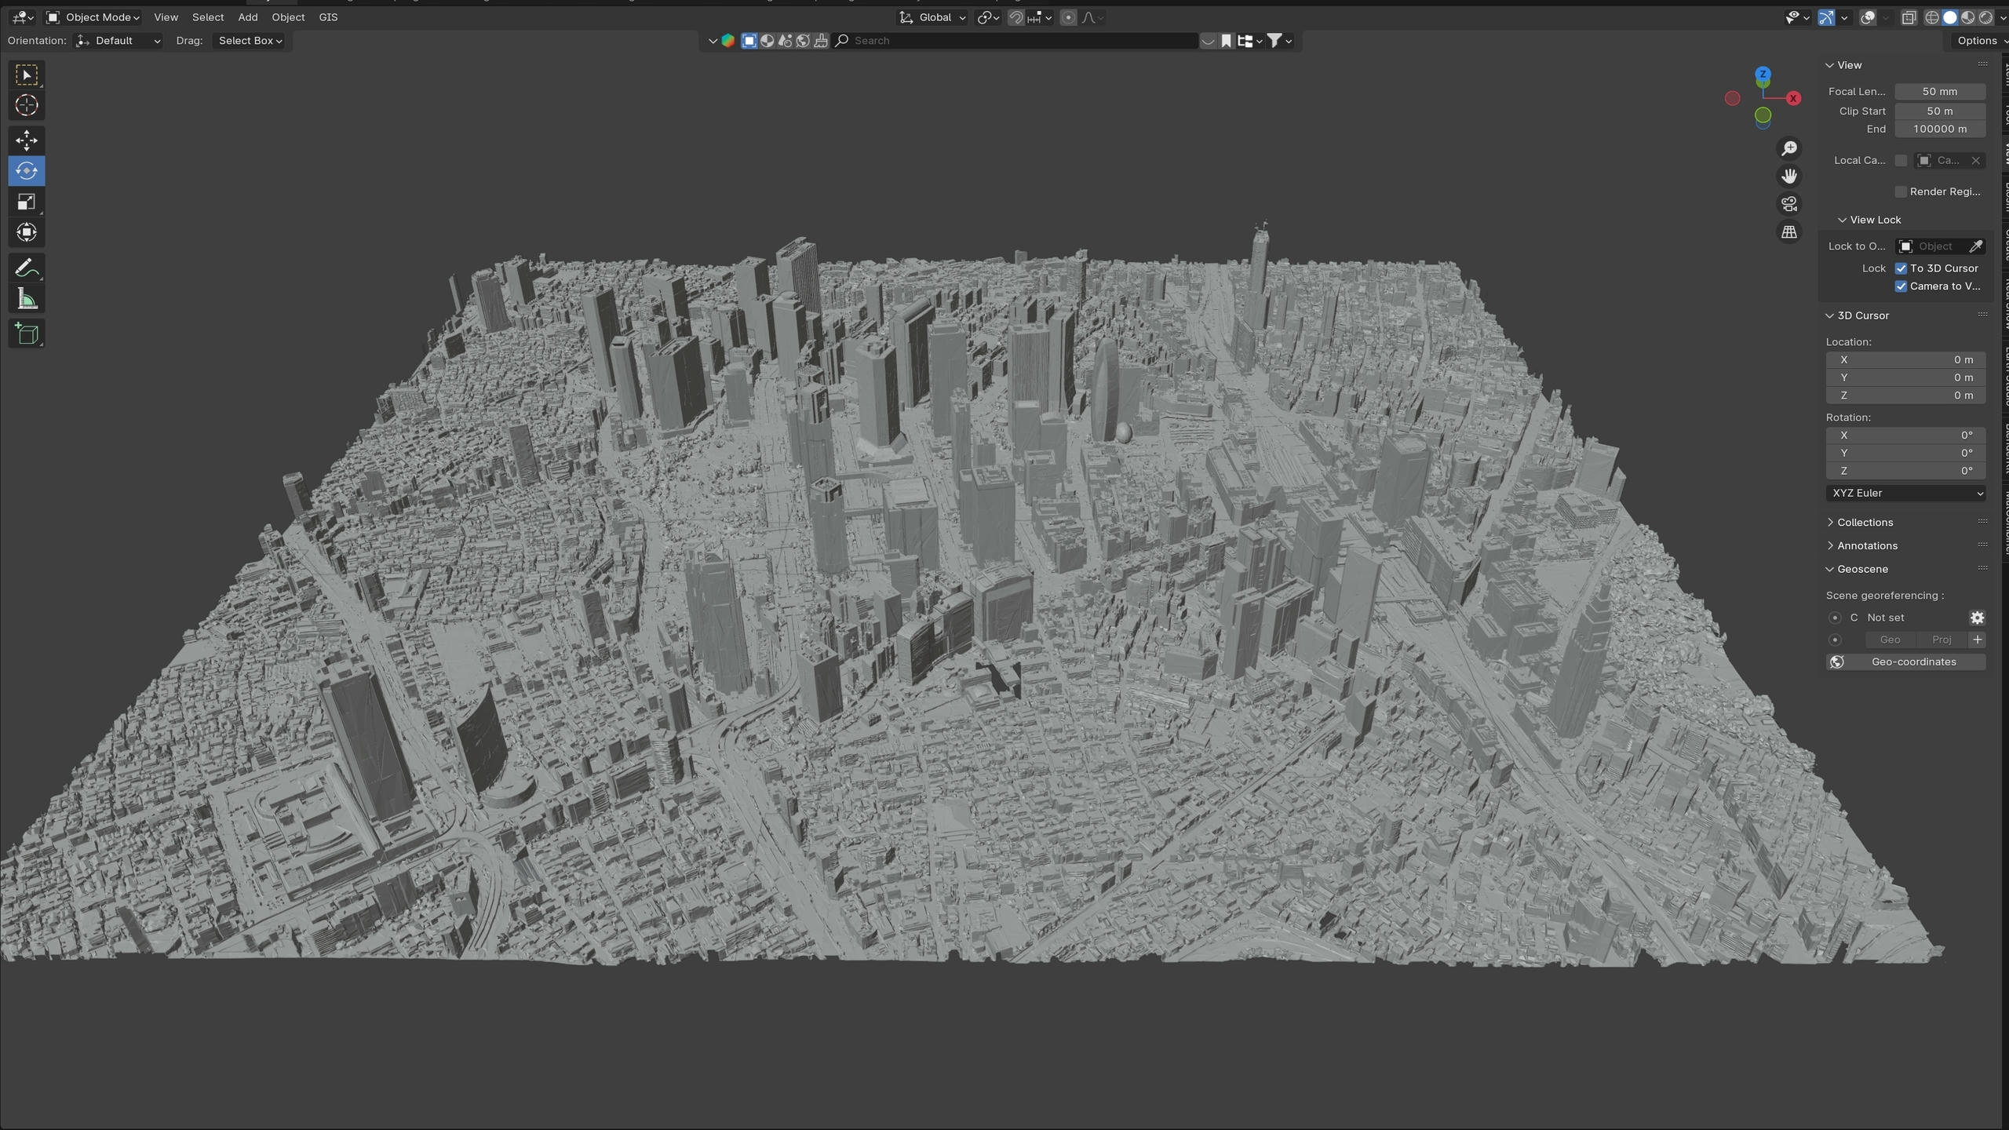The height and width of the screenshot is (1130, 2009).
Task: Toggle proportional editing
Action: pyautogui.click(x=1068, y=17)
